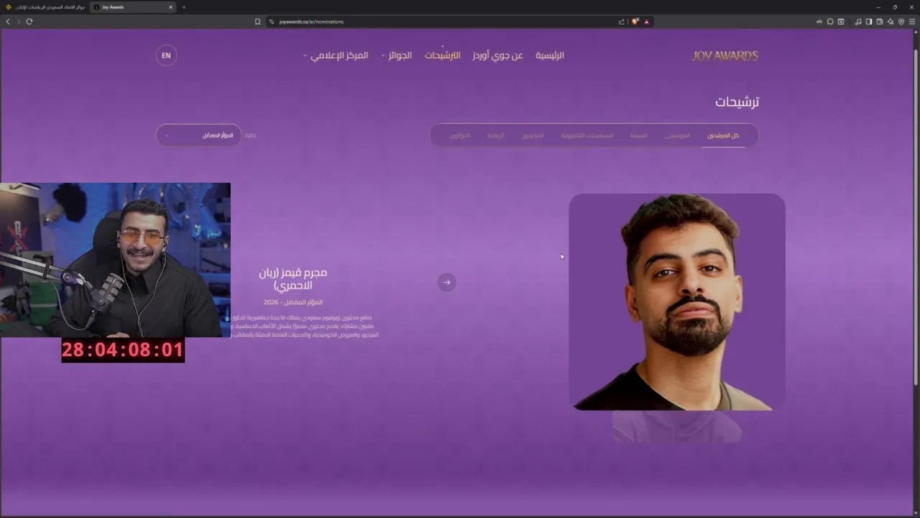Click the nominee portrait photo card
The height and width of the screenshot is (518, 920).
pos(677,301)
